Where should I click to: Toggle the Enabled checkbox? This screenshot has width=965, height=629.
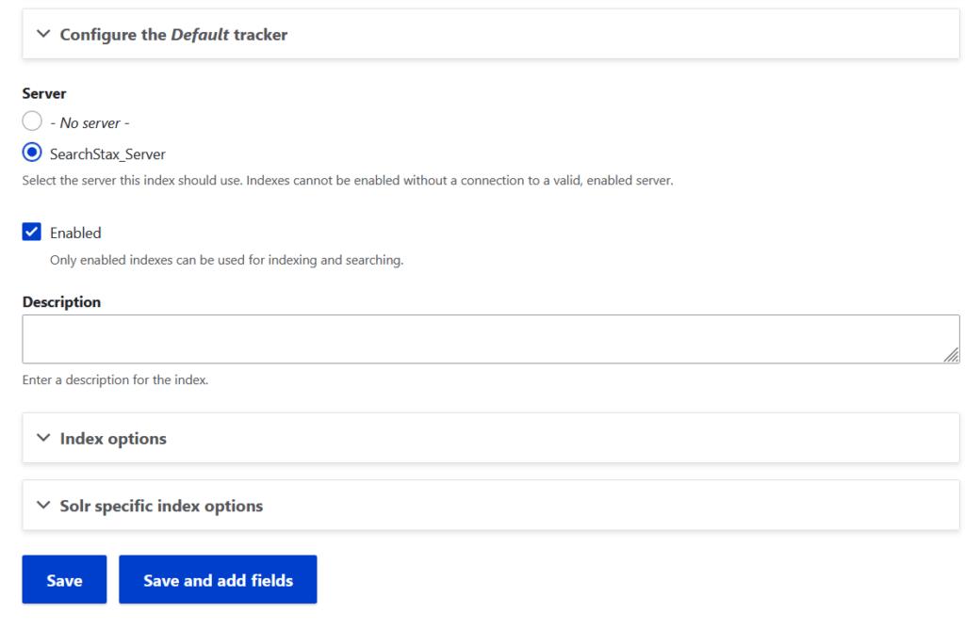pyautogui.click(x=32, y=232)
